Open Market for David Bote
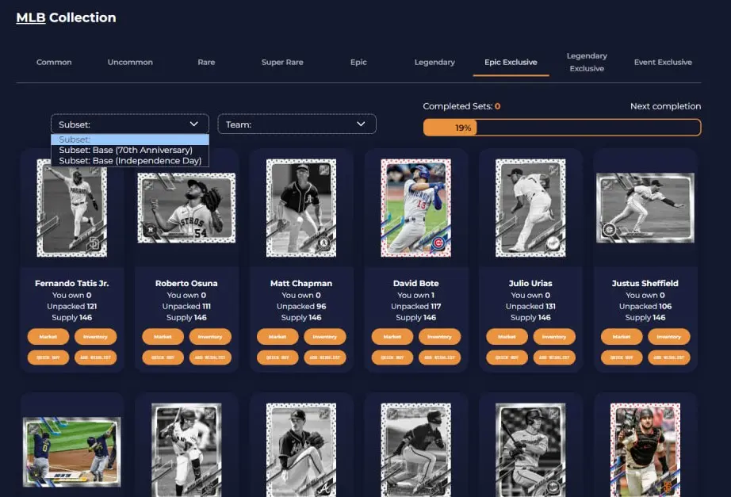The image size is (731, 497). (x=392, y=337)
